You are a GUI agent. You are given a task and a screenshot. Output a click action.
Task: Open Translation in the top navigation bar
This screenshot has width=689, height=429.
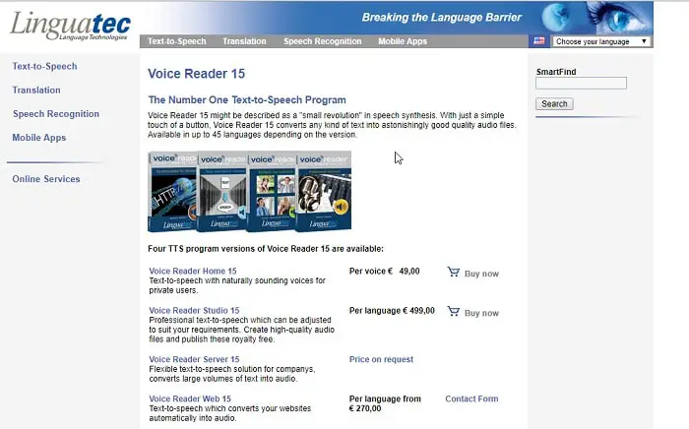(x=244, y=41)
